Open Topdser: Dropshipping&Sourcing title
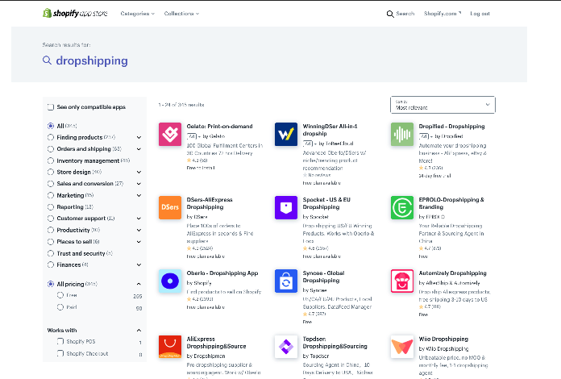 coord(335,343)
